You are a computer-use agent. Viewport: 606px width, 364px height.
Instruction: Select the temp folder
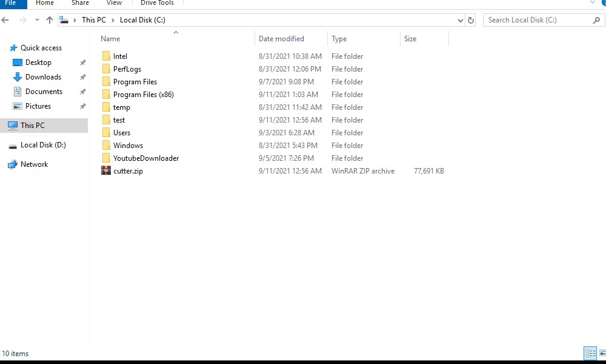tap(121, 107)
